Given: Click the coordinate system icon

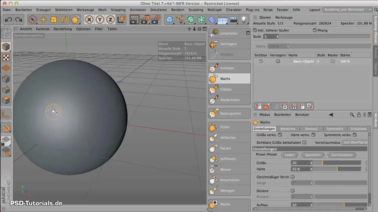Looking at the screenshot, I should tap(121, 20).
